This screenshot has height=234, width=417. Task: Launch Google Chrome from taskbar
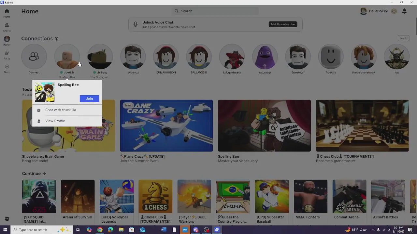(100, 230)
